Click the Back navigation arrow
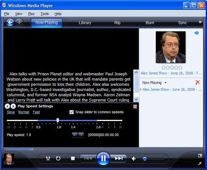 tap(10, 22)
